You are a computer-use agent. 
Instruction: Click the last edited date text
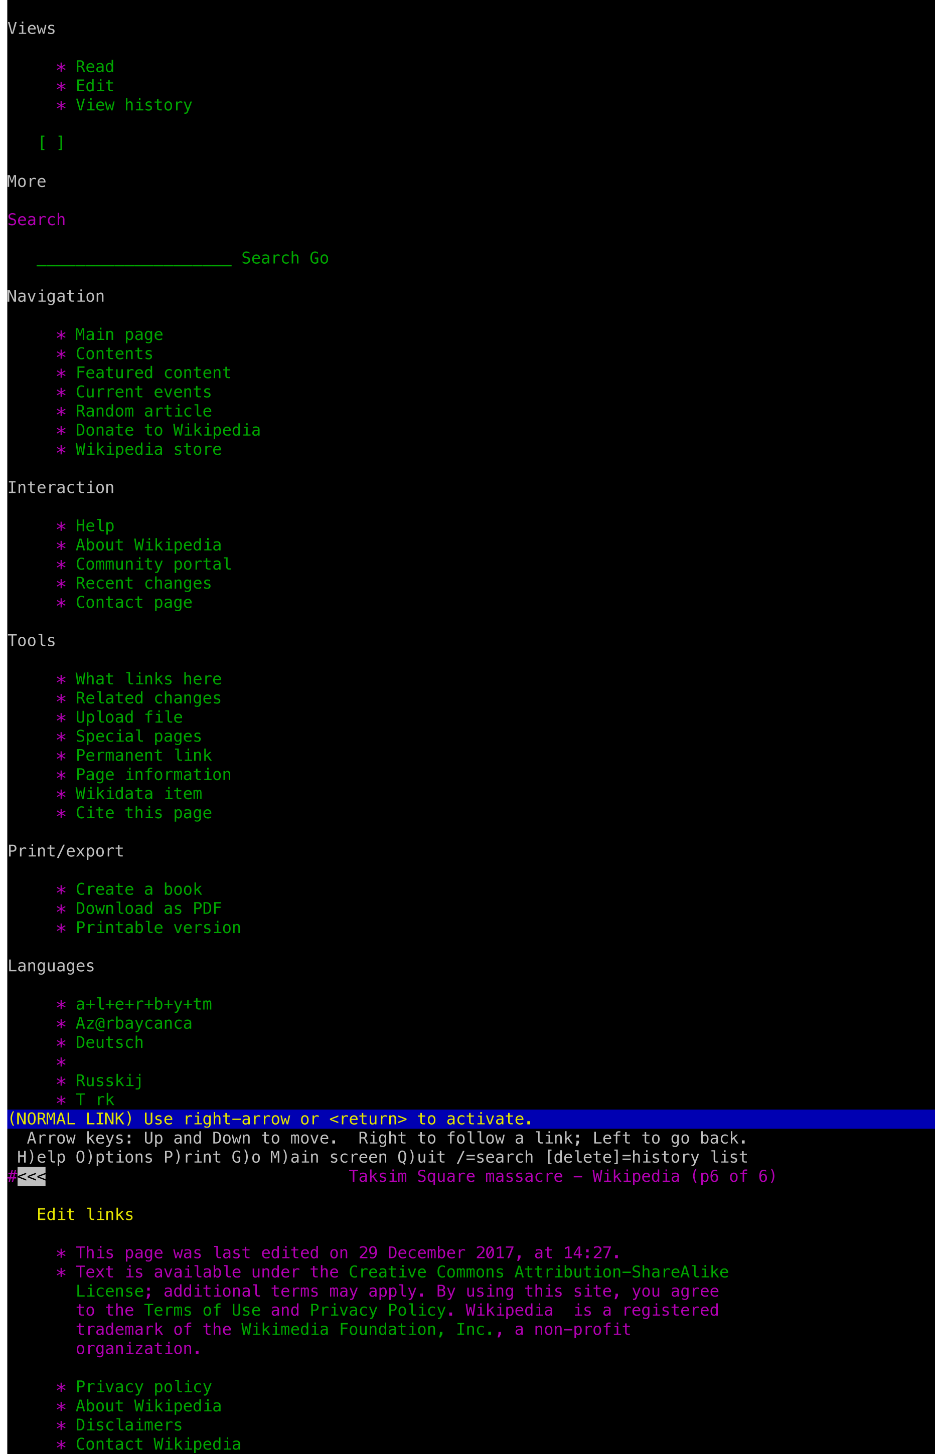tap(348, 1252)
